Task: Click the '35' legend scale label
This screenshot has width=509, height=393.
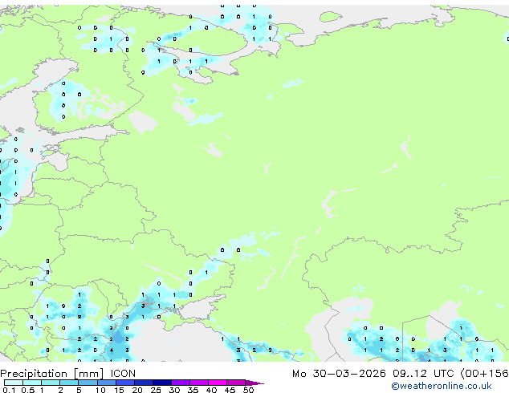Action: tap(193, 390)
